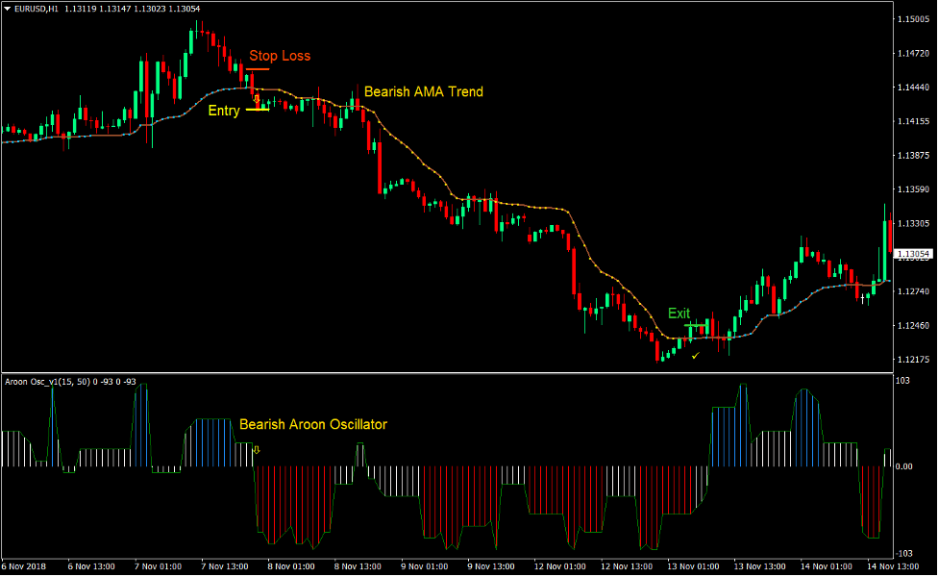Select the Stop Loss annotation text
This screenshot has height=577, width=939.
(x=279, y=56)
